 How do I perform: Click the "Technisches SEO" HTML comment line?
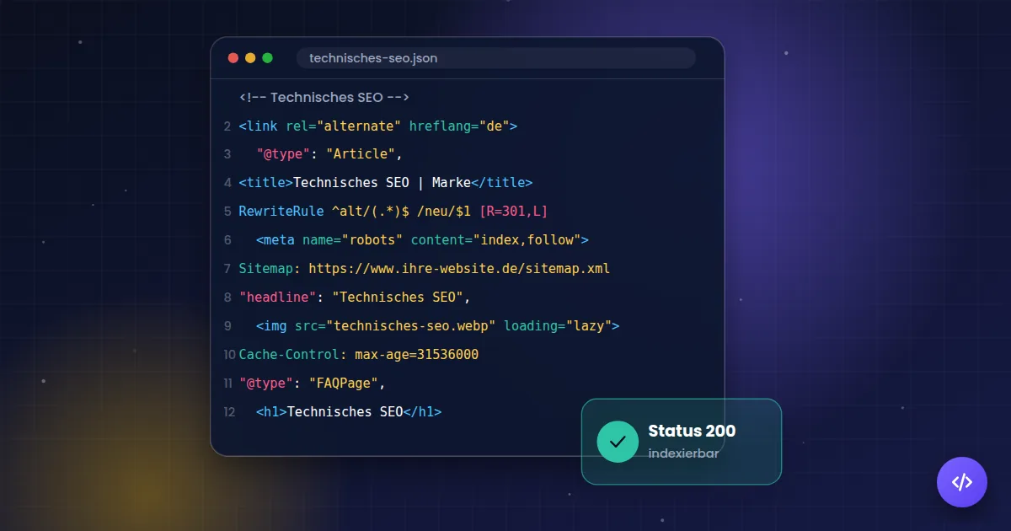(324, 98)
